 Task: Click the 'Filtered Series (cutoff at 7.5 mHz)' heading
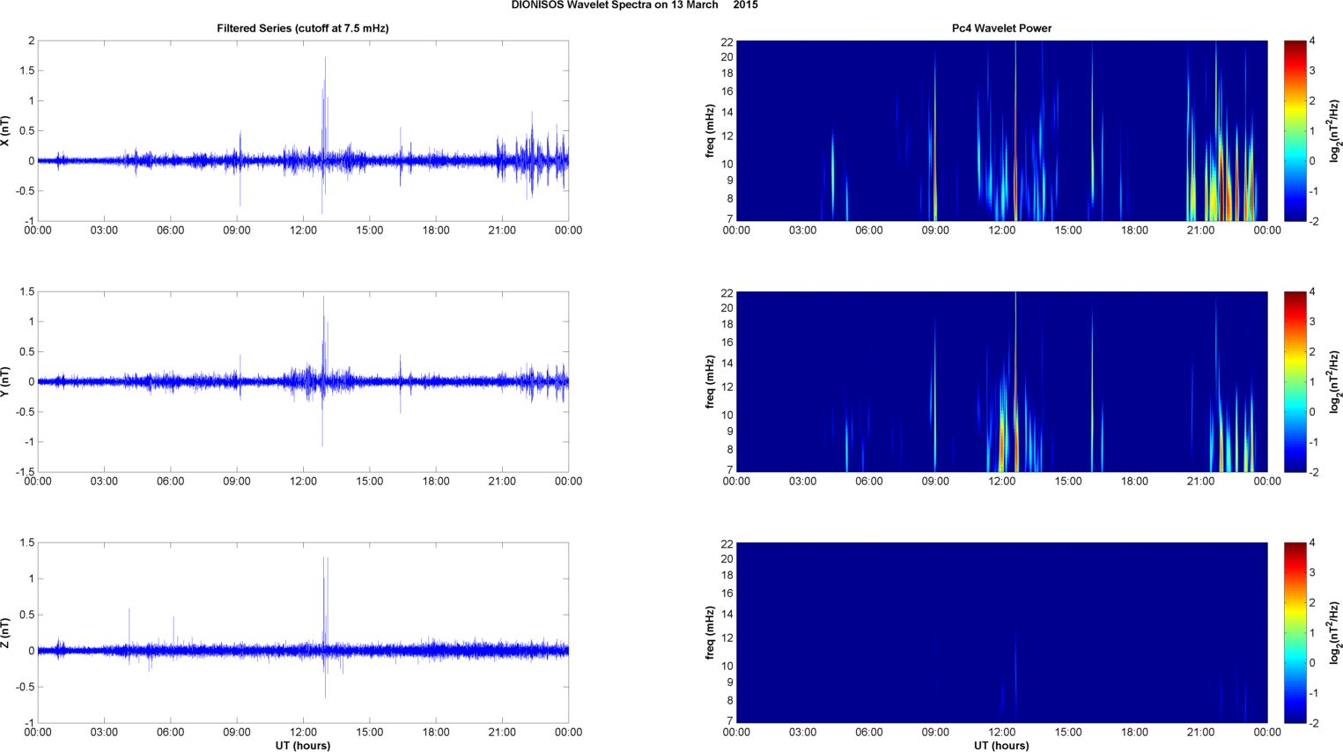(303, 28)
